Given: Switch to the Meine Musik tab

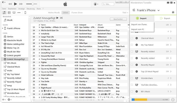Looking at the screenshot, I should [x=54, y=13].
